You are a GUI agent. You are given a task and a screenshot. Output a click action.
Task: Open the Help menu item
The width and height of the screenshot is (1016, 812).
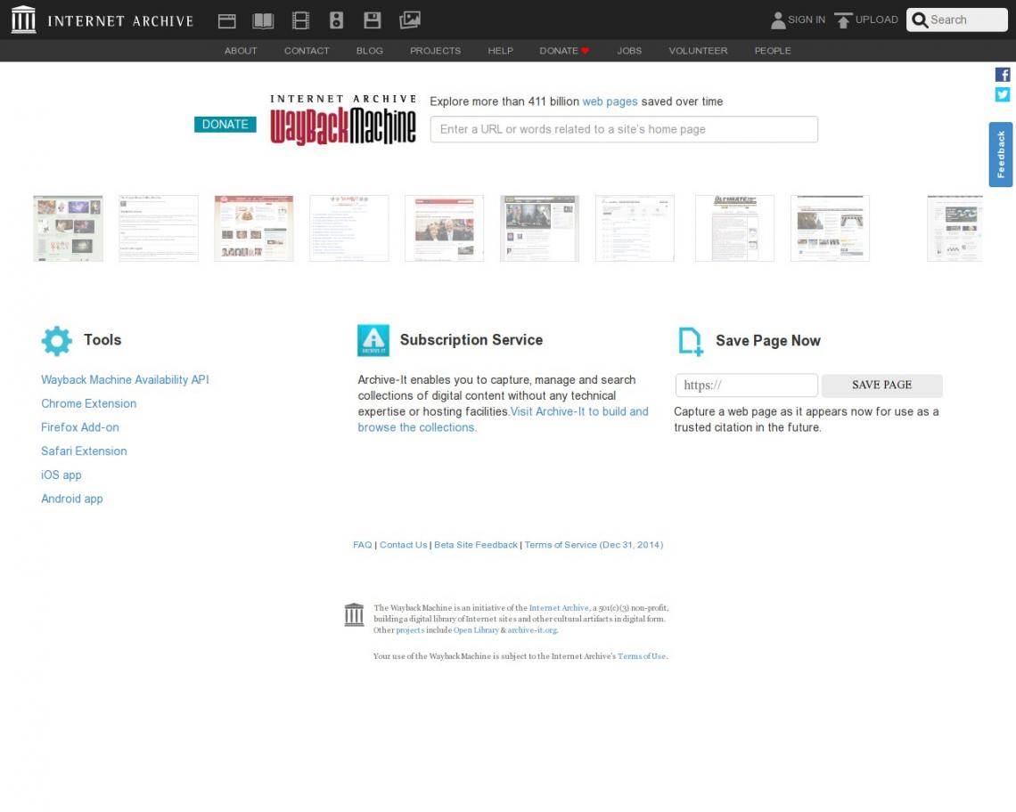point(500,51)
